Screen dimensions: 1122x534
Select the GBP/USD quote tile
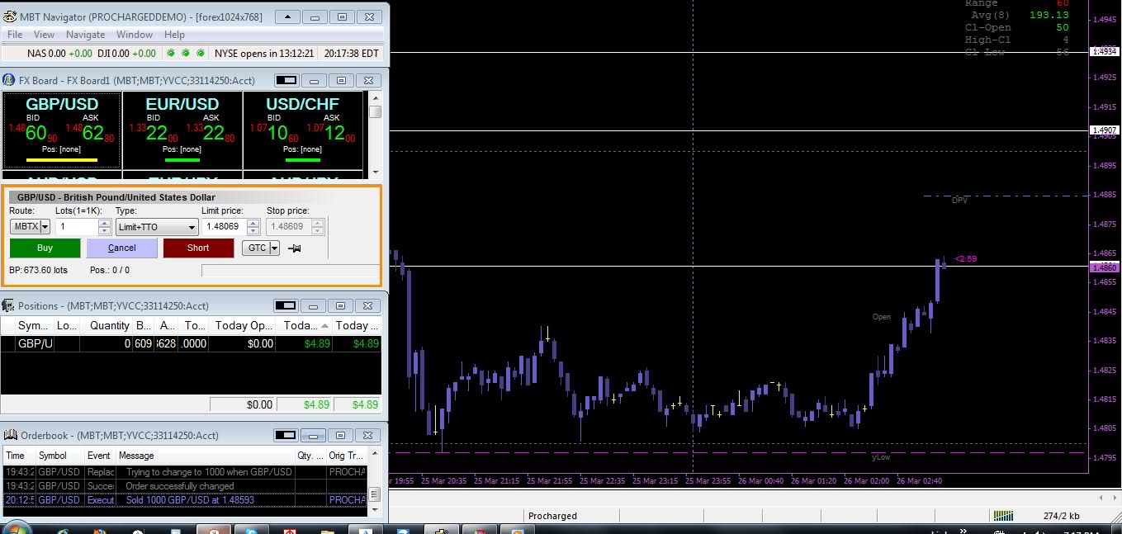click(62, 130)
